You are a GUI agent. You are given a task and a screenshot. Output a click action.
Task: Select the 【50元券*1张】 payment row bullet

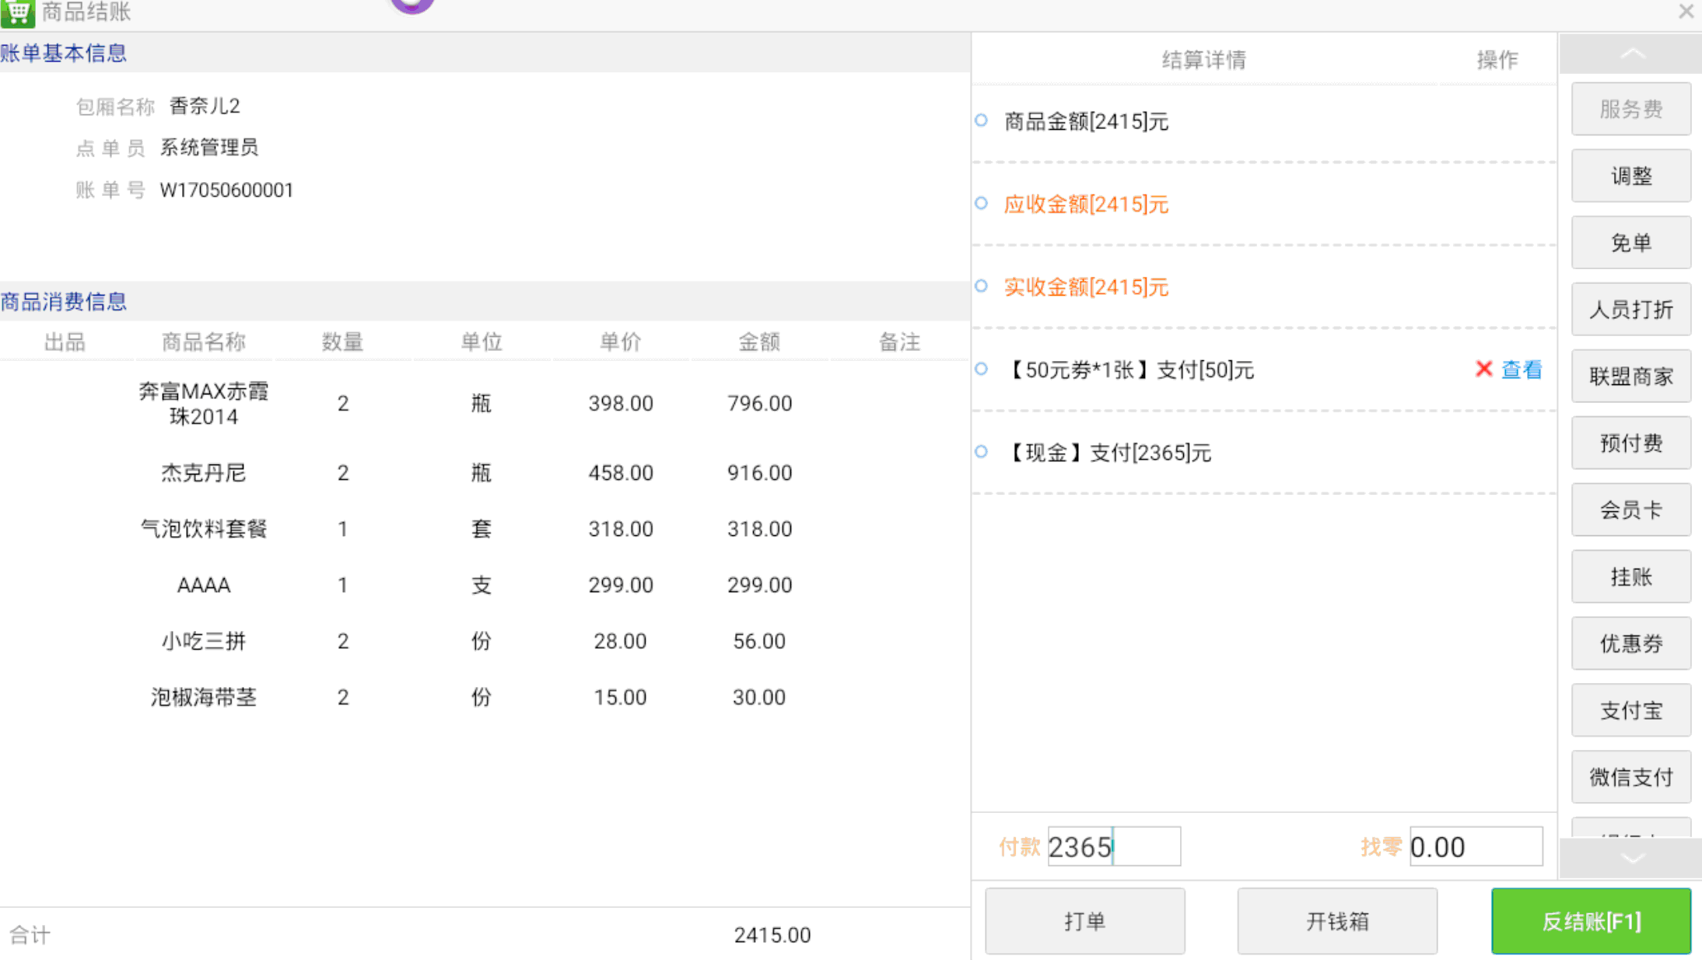click(982, 369)
